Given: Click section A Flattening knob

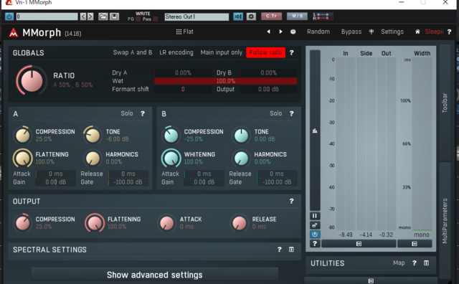Looking at the screenshot, I should (x=23, y=158).
